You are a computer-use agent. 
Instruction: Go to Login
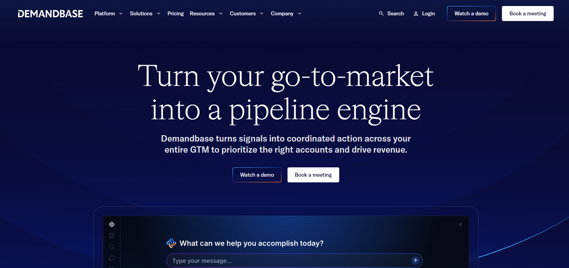coord(428,14)
